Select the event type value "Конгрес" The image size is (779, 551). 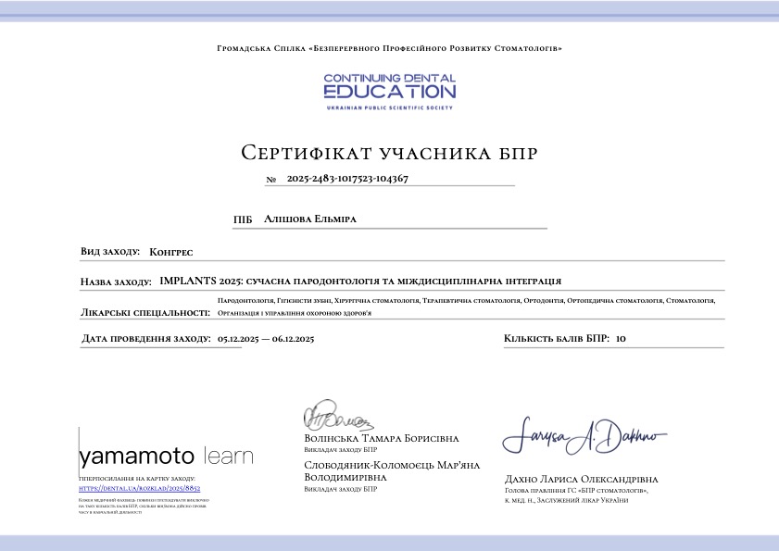coord(171,253)
